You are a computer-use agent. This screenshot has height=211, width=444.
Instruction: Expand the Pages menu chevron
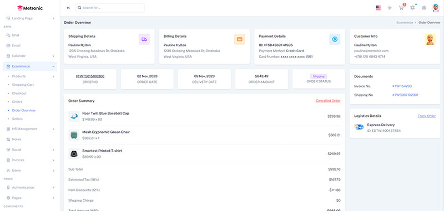[53, 198]
